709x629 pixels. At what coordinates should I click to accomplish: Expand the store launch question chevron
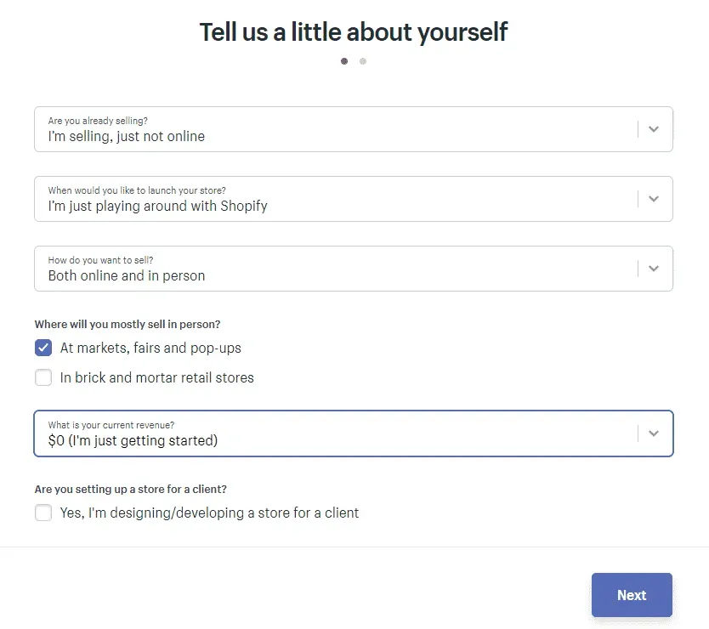point(653,198)
